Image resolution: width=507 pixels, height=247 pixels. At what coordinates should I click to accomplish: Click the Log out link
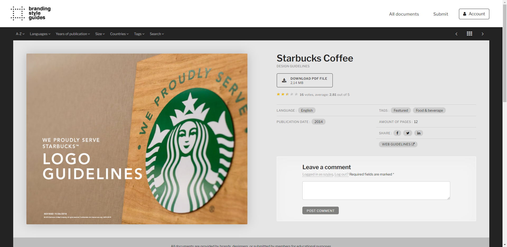tap(341, 174)
